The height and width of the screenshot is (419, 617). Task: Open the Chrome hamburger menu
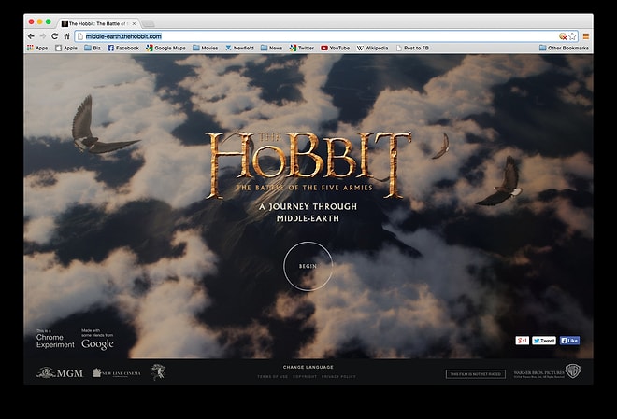pos(585,36)
